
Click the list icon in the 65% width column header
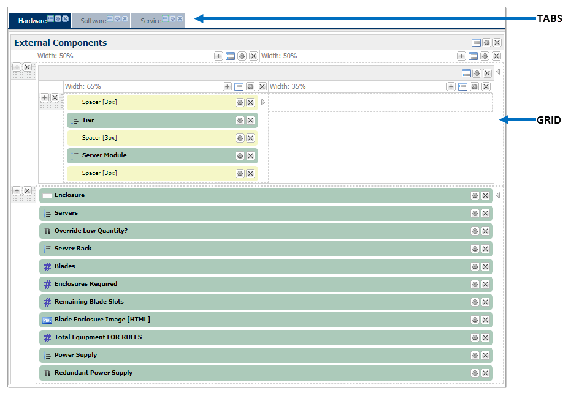[x=239, y=86]
